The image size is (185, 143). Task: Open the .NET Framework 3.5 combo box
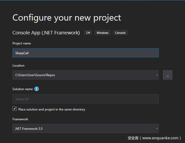click(x=85, y=129)
